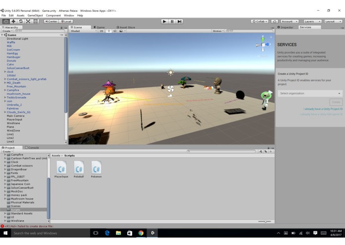
Task: Select the Scale tool
Action: coord(28,21)
